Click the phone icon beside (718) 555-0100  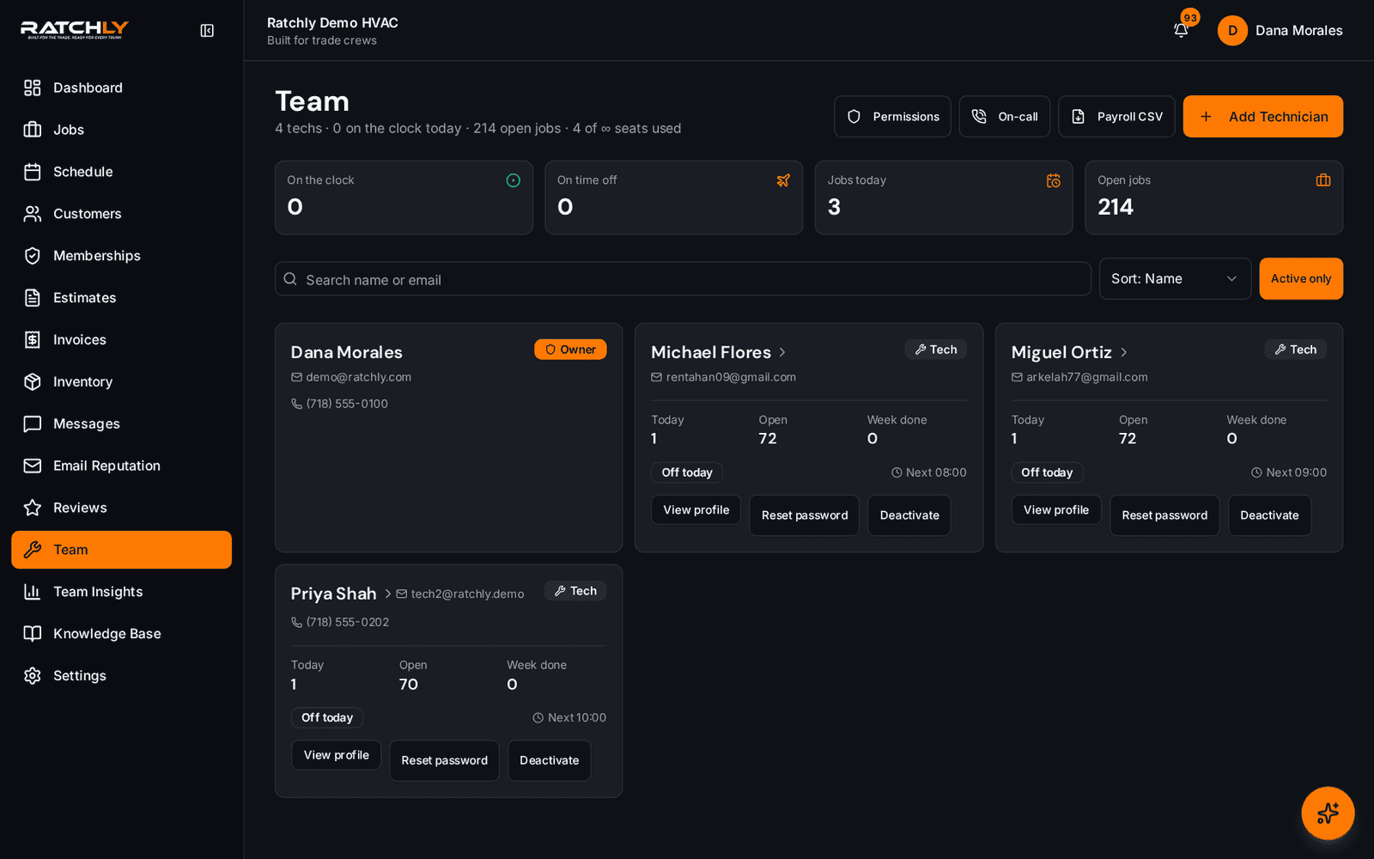click(x=296, y=404)
